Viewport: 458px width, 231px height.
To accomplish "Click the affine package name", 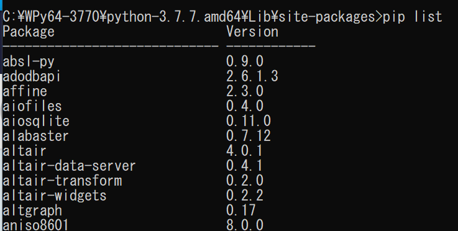I will [x=25, y=91].
